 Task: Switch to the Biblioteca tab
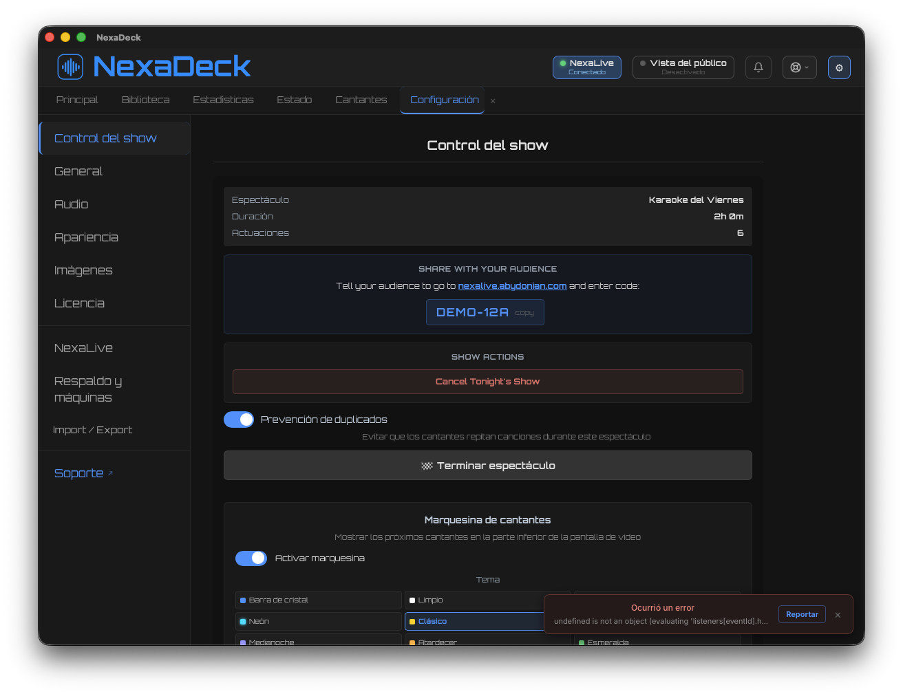tap(145, 100)
